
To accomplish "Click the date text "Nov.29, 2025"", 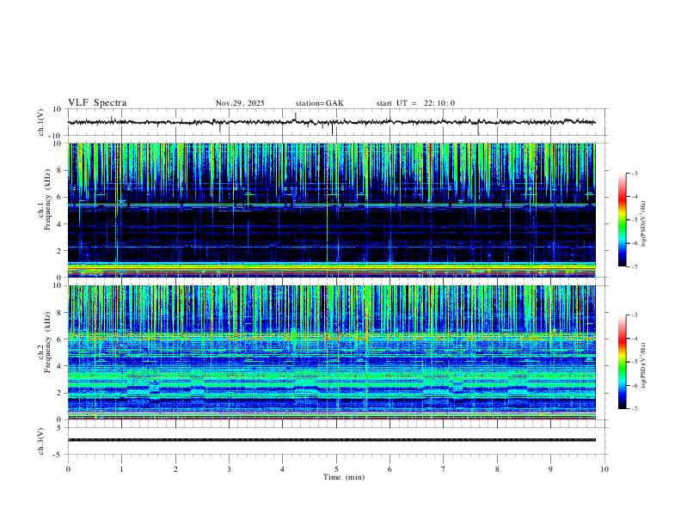I will click(240, 103).
